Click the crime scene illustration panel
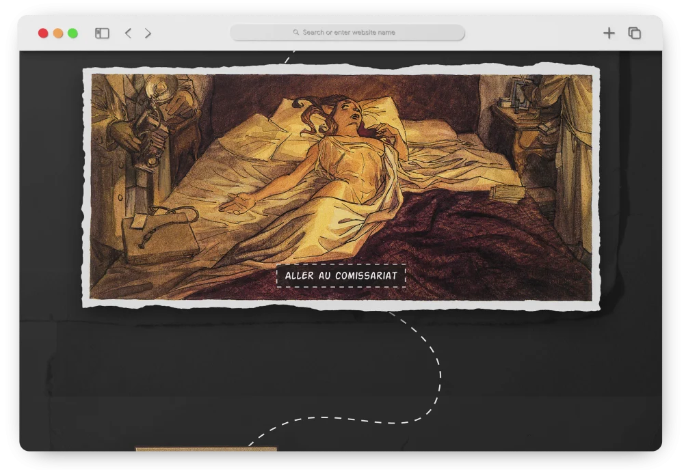This screenshot has width=684, height=470. (x=341, y=186)
